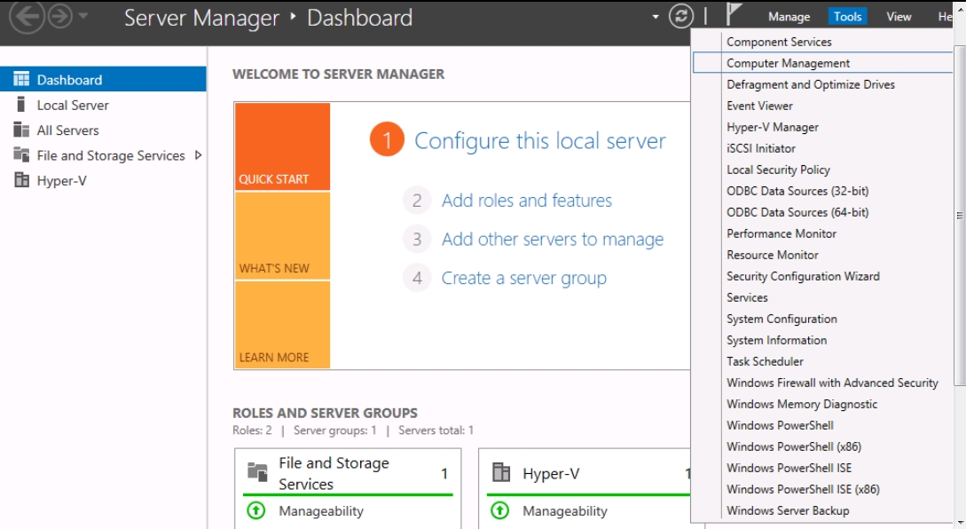Click Manageability in Hyper-V tile
This screenshot has width=966, height=529.
(x=565, y=511)
